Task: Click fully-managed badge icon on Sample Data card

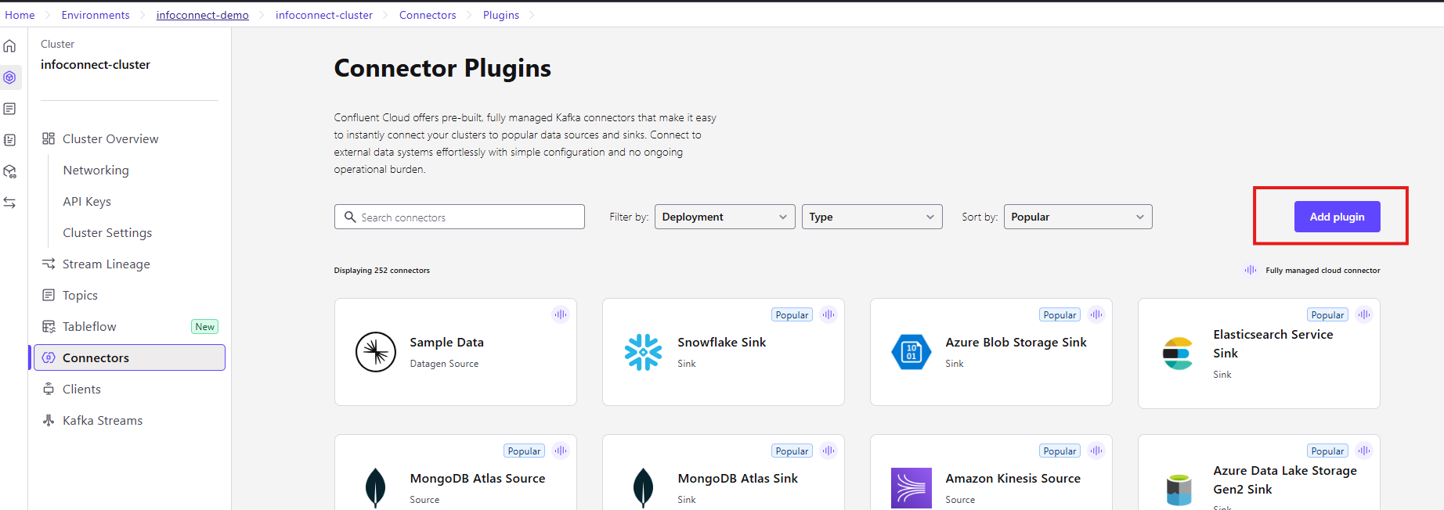Action: (x=561, y=314)
